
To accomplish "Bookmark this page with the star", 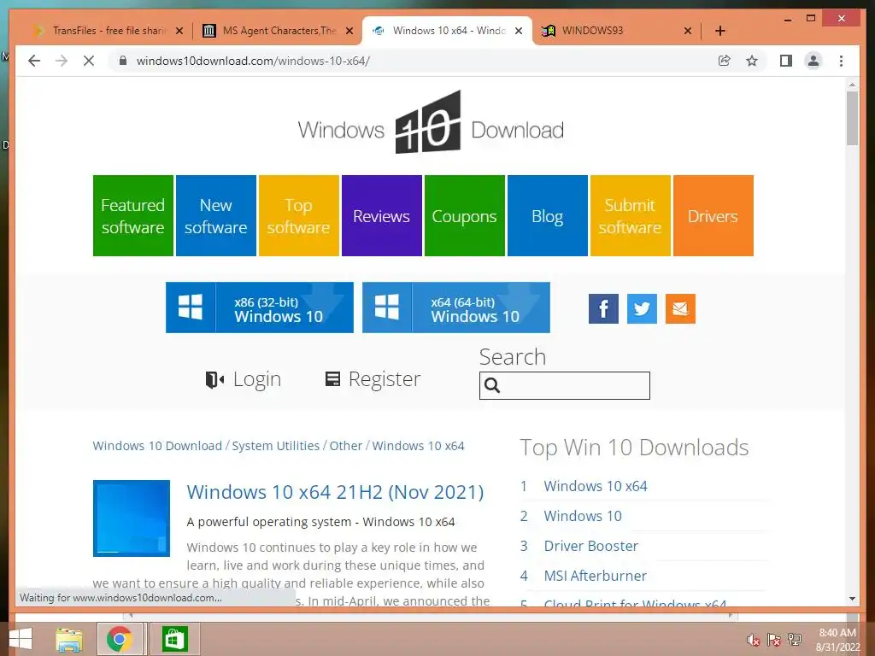I will [752, 61].
